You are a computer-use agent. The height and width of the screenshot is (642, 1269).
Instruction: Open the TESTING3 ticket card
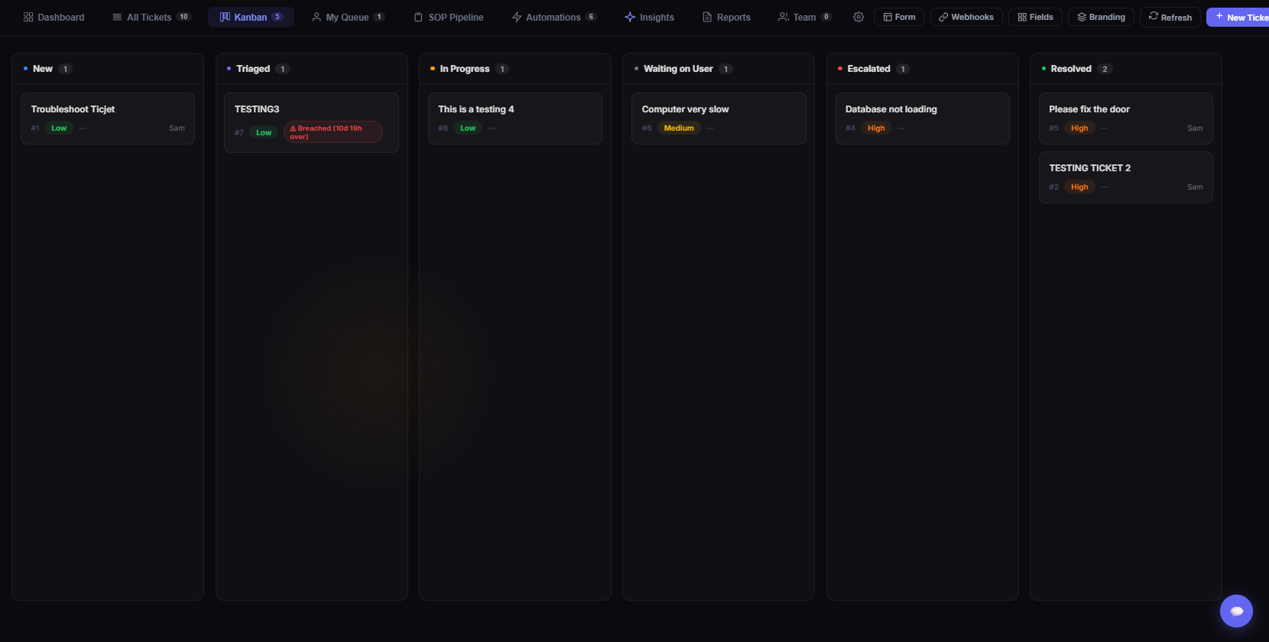311,122
